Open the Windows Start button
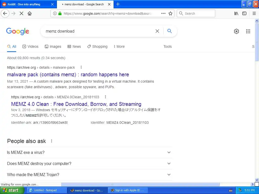The height and width of the screenshot is (194, 259). pos(12,190)
